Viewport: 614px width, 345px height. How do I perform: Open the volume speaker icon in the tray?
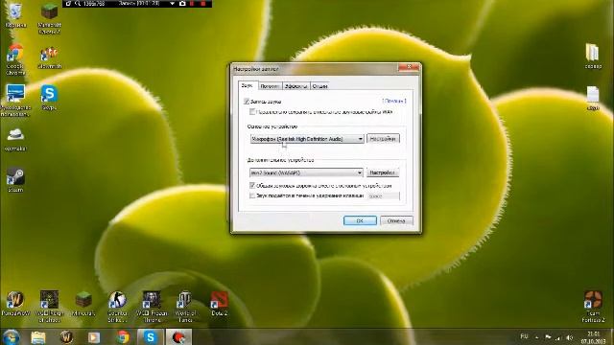(570, 337)
